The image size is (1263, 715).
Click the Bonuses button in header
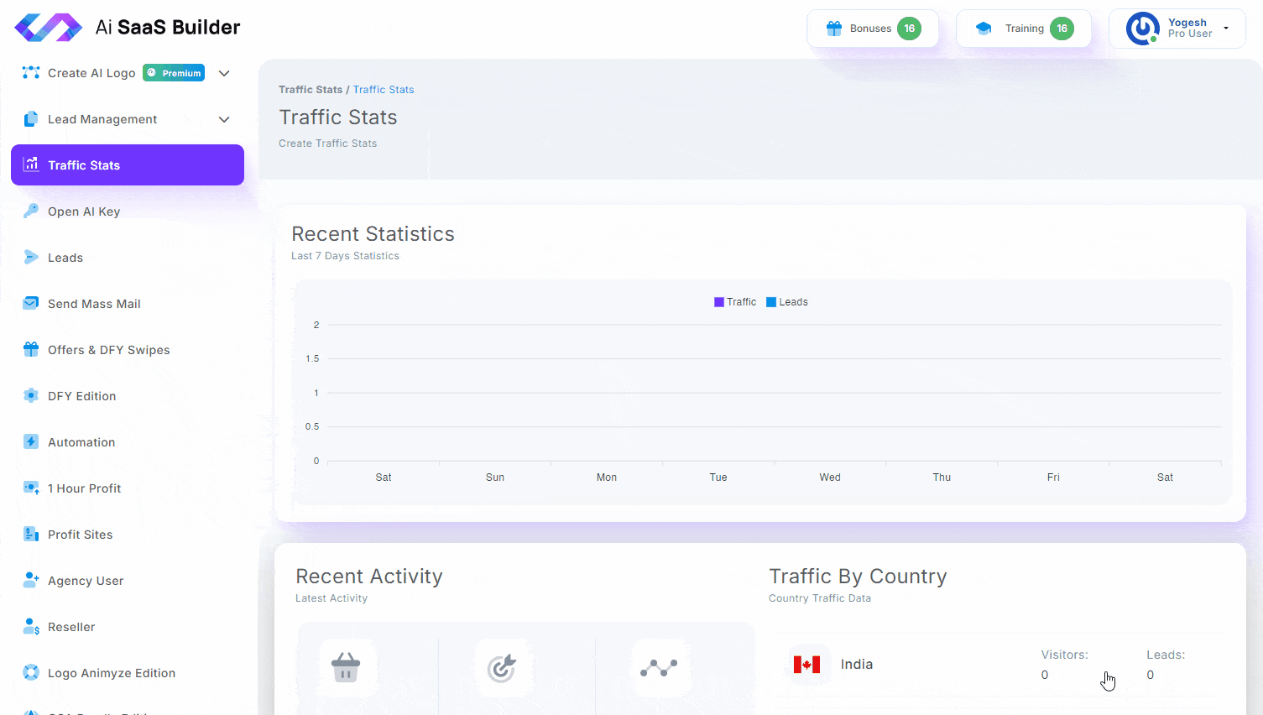coord(872,29)
